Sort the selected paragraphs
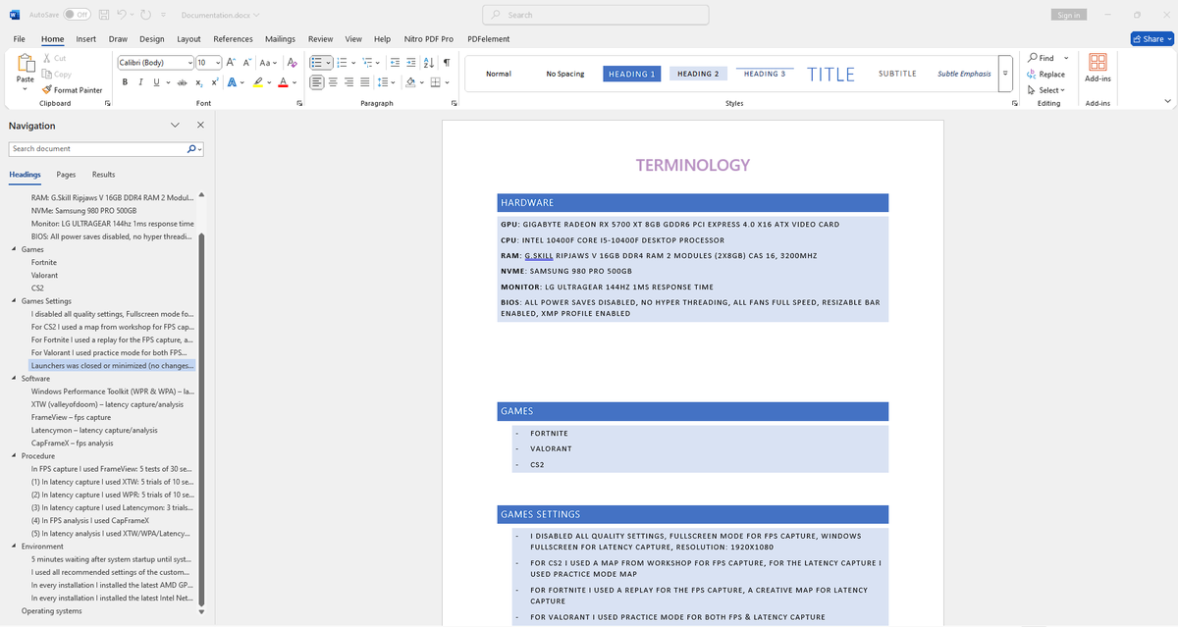This screenshot has width=1178, height=627. (x=428, y=62)
